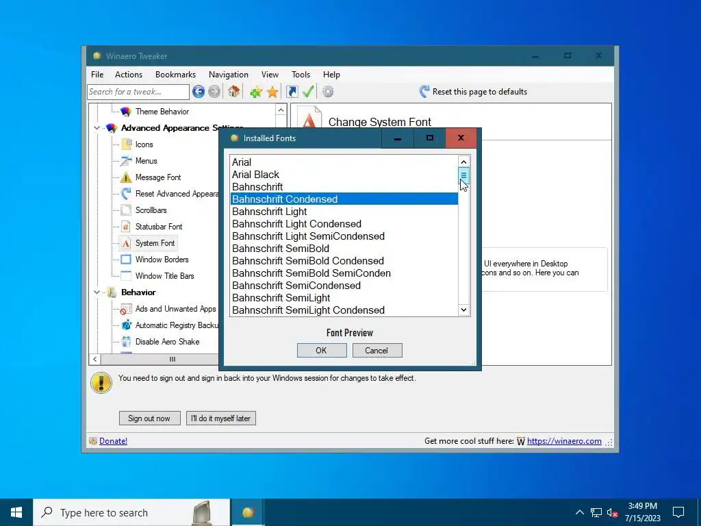The image size is (701, 526).
Task: Click the taskbar search box
Action: (131, 512)
